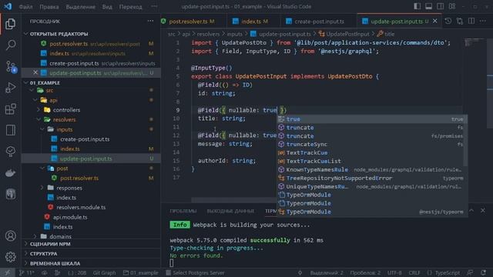The image size is (493, 277).
Task: Close the update-post.input.ts tab
Action: (x=434, y=21)
